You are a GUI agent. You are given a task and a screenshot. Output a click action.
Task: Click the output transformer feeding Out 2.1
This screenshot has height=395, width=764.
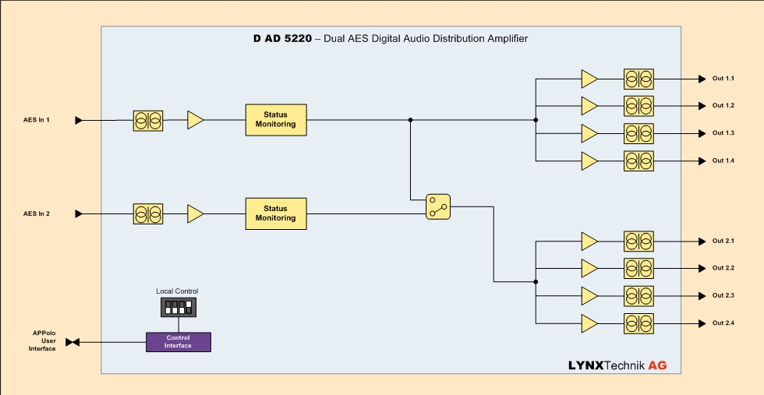click(x=638, y=241)
